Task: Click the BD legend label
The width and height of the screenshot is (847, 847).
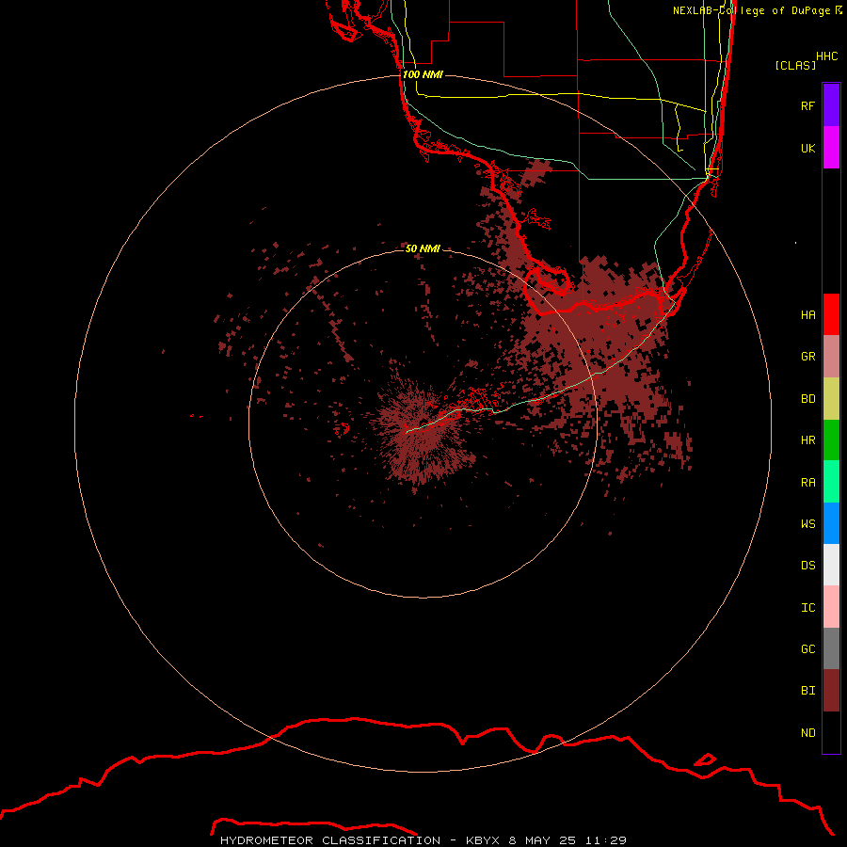Action: [807, 399]
